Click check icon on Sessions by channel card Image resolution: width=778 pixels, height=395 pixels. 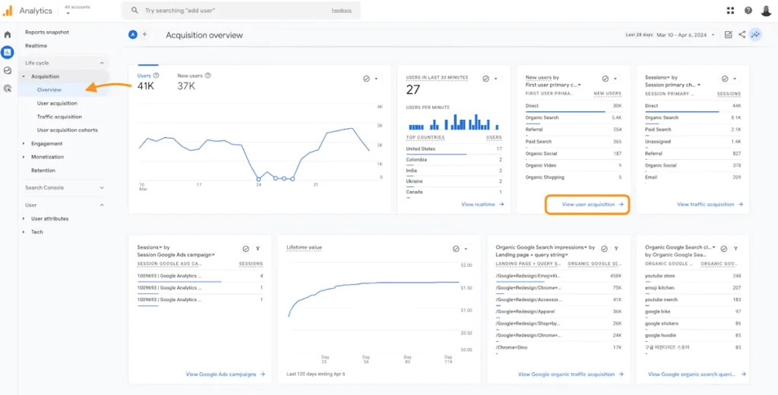tap(725, 79)
